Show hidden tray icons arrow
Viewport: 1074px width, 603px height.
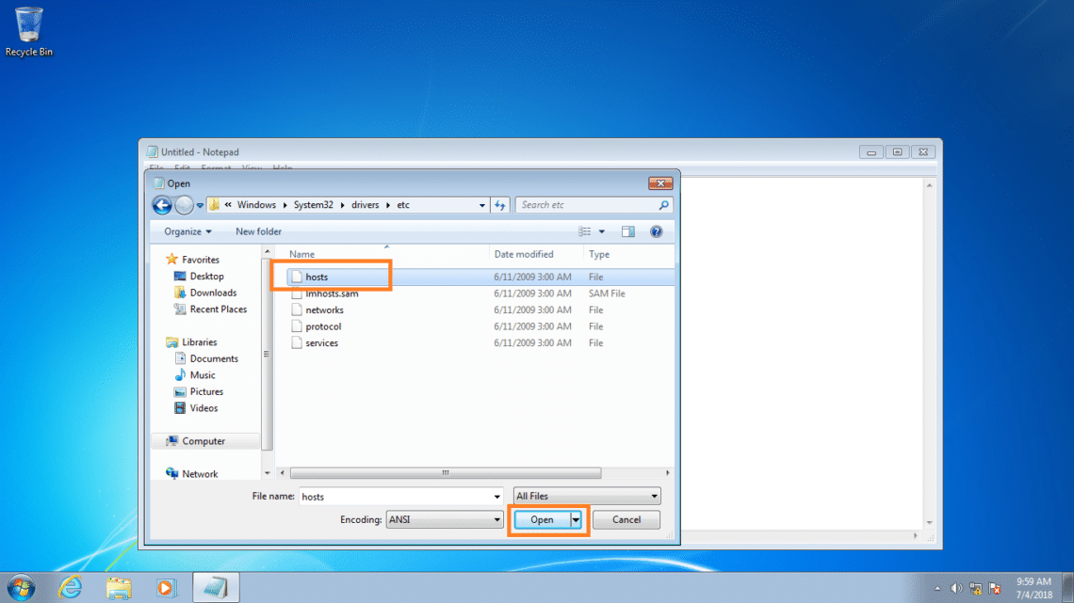[937, 589]
